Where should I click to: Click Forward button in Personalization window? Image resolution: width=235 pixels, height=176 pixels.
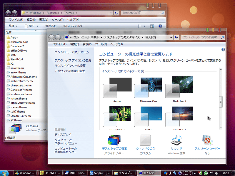(x=58, y=37)
